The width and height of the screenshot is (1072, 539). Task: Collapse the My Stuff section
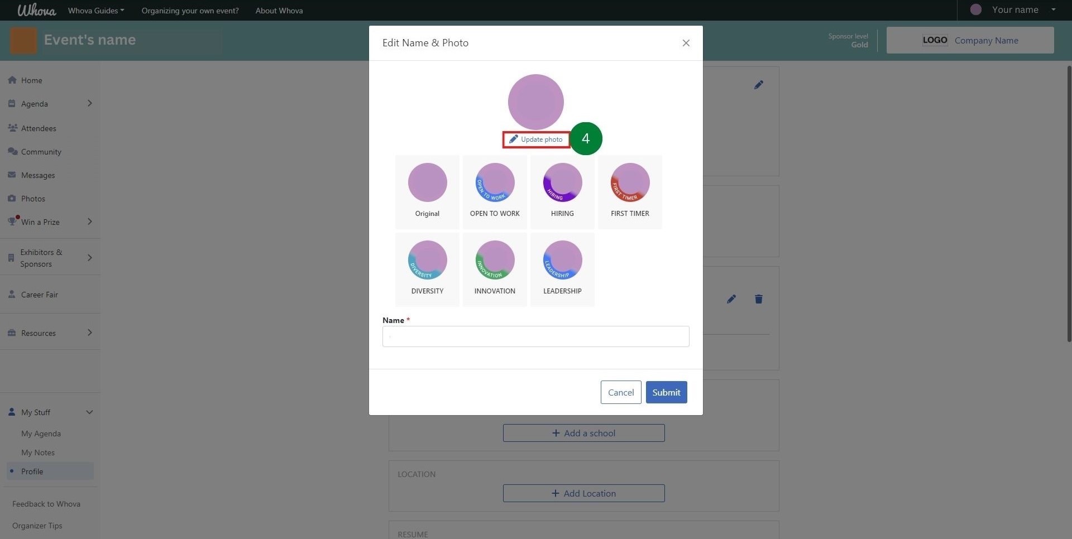point(89,412)
